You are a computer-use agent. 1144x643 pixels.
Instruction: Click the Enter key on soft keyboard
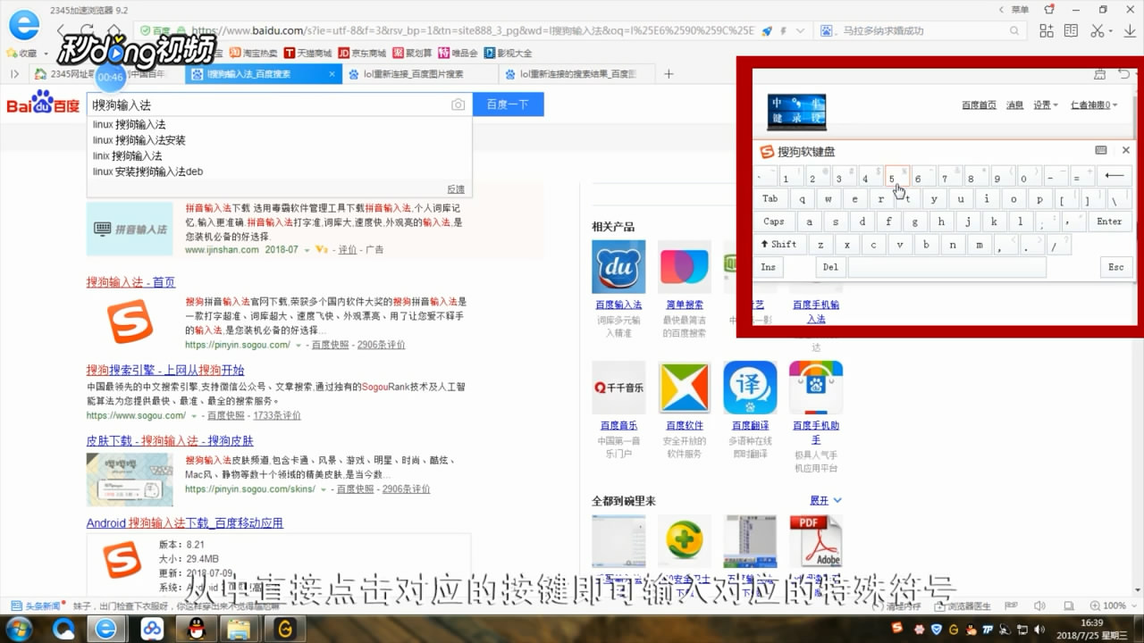1110,221
